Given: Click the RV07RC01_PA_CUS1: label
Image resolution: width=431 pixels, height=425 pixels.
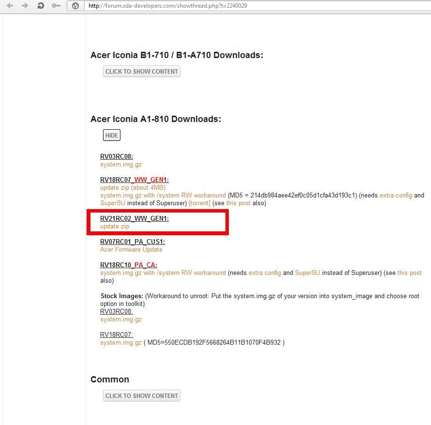Looking at the screenshot, I should pyautogui.click(x=133, y=242).
